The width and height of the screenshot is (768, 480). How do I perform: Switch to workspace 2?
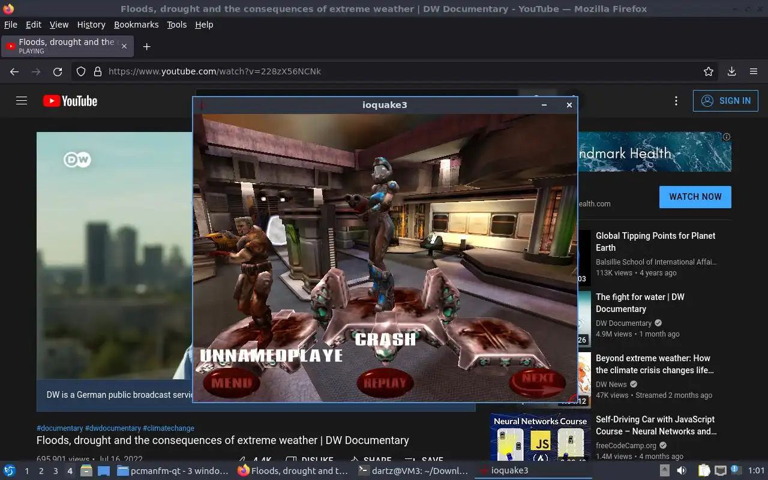(x=41, y=471)
